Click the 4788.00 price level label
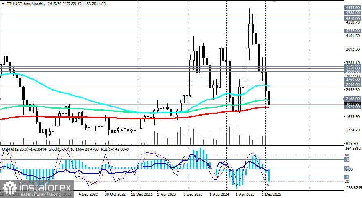 click(x=352, y=13)
